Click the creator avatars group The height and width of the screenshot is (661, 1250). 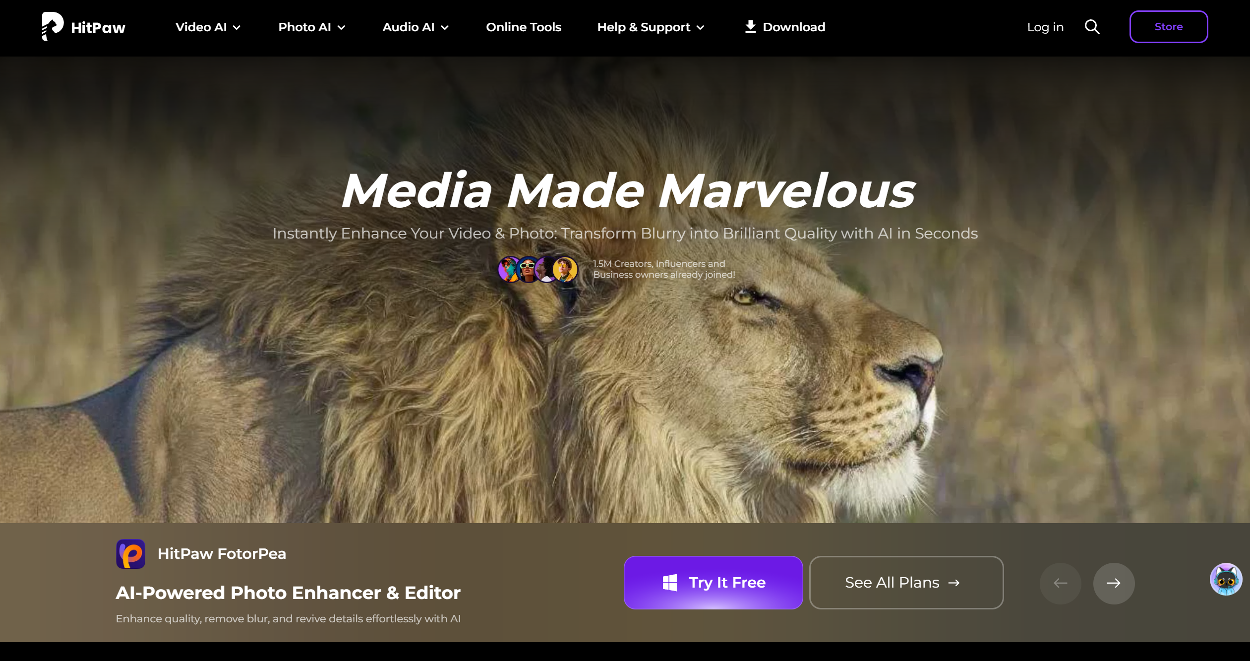tap(537, 269)
